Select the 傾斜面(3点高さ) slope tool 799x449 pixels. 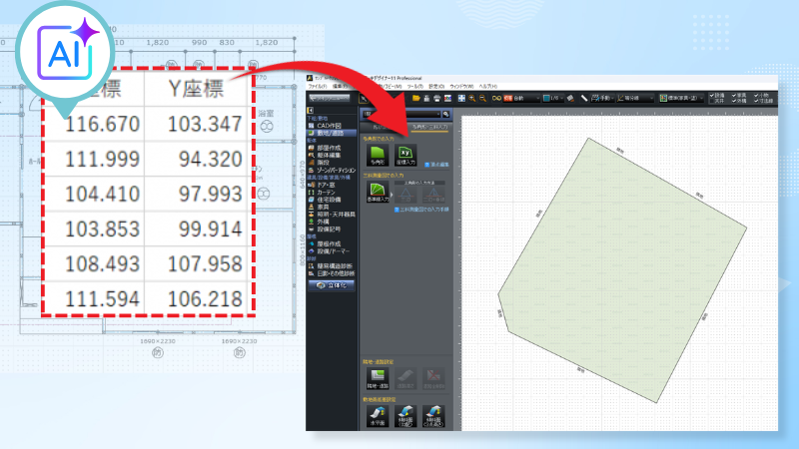tap(433, 416)
